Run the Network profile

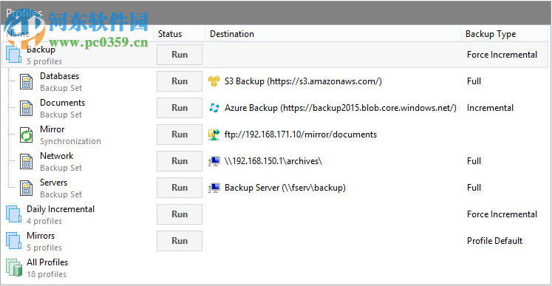tap(180, 161)
